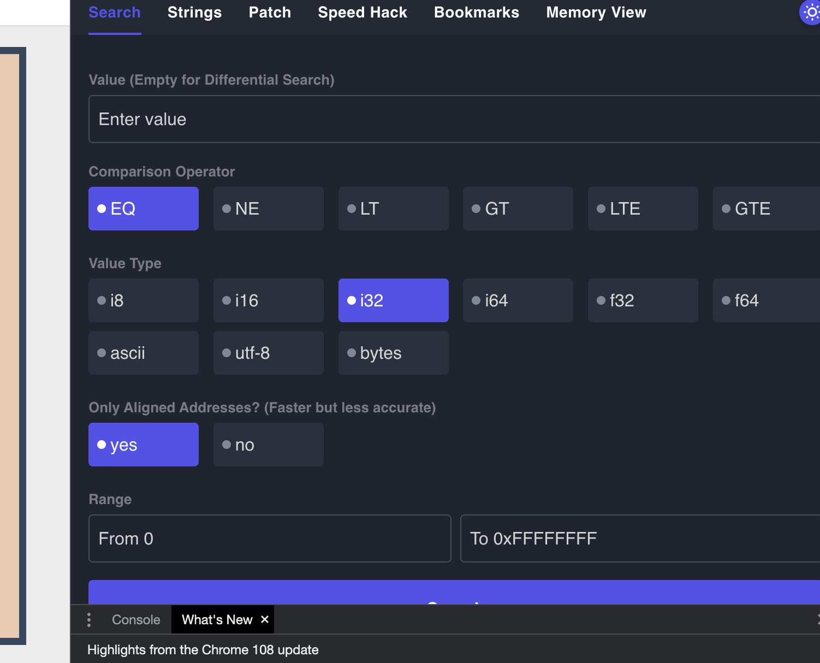Disable aligned addresses by choosing no
Image resolution: width=820 pixels, height=663 pixels.
point(269,445)
